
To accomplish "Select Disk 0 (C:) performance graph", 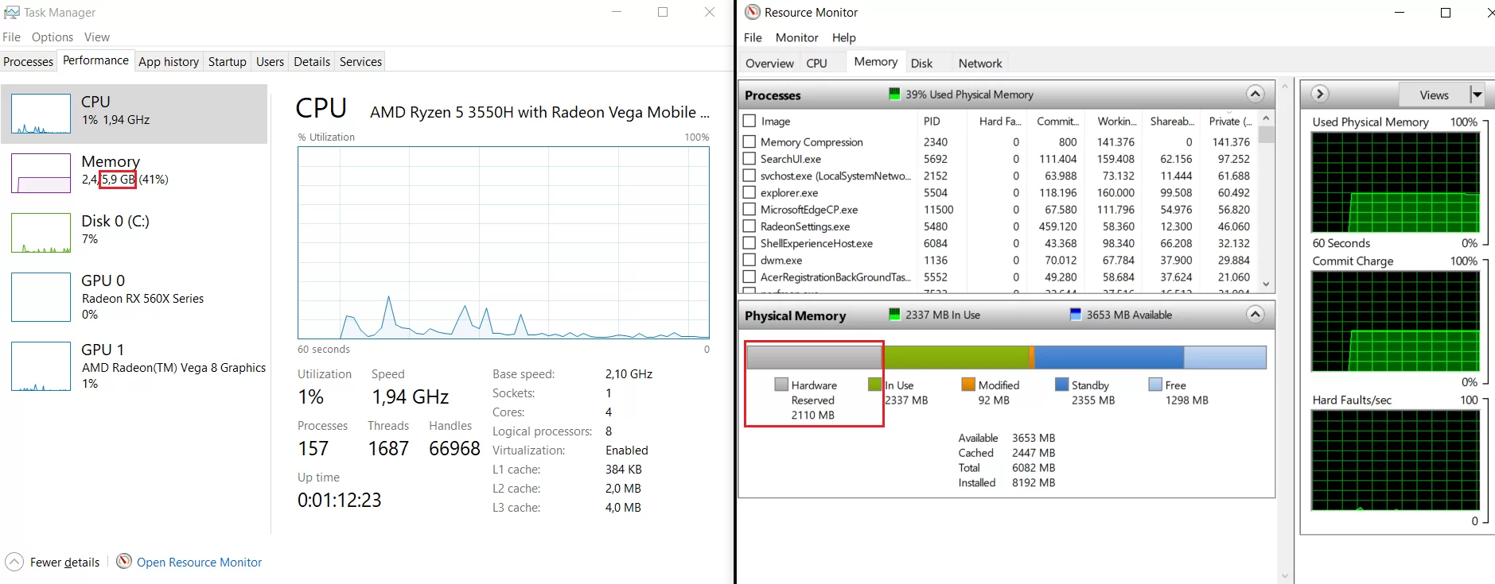I will tap(41, 233).
